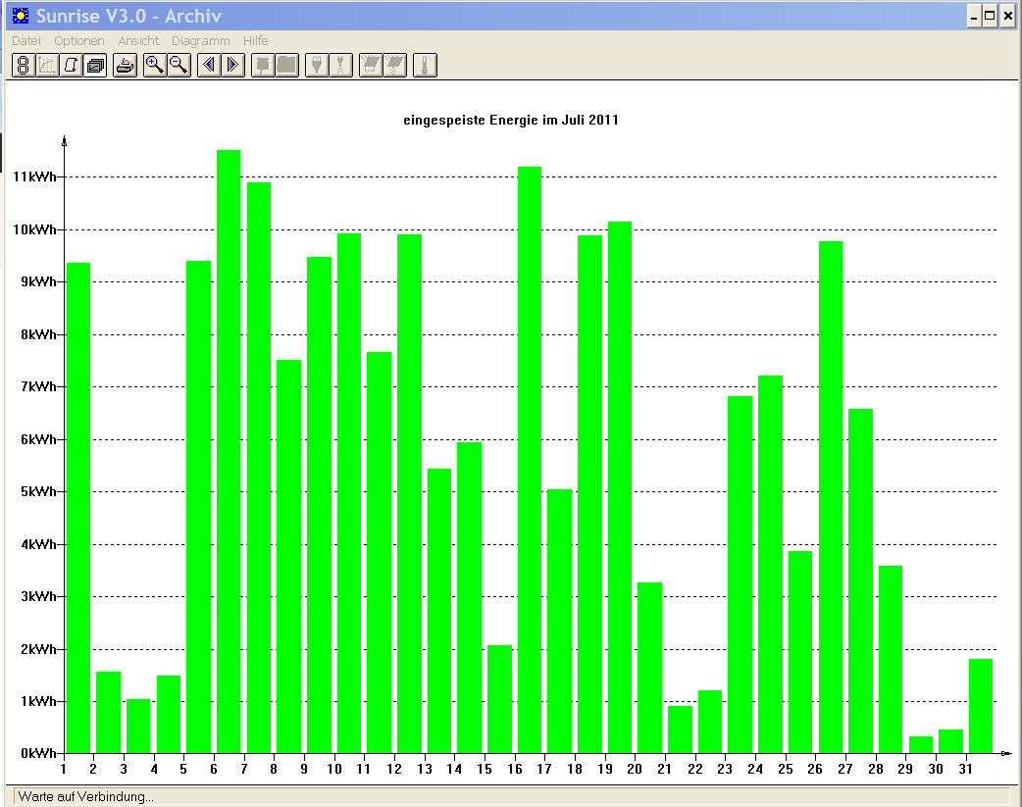Click the '5kWh' axis label

[x=38, y=491]
